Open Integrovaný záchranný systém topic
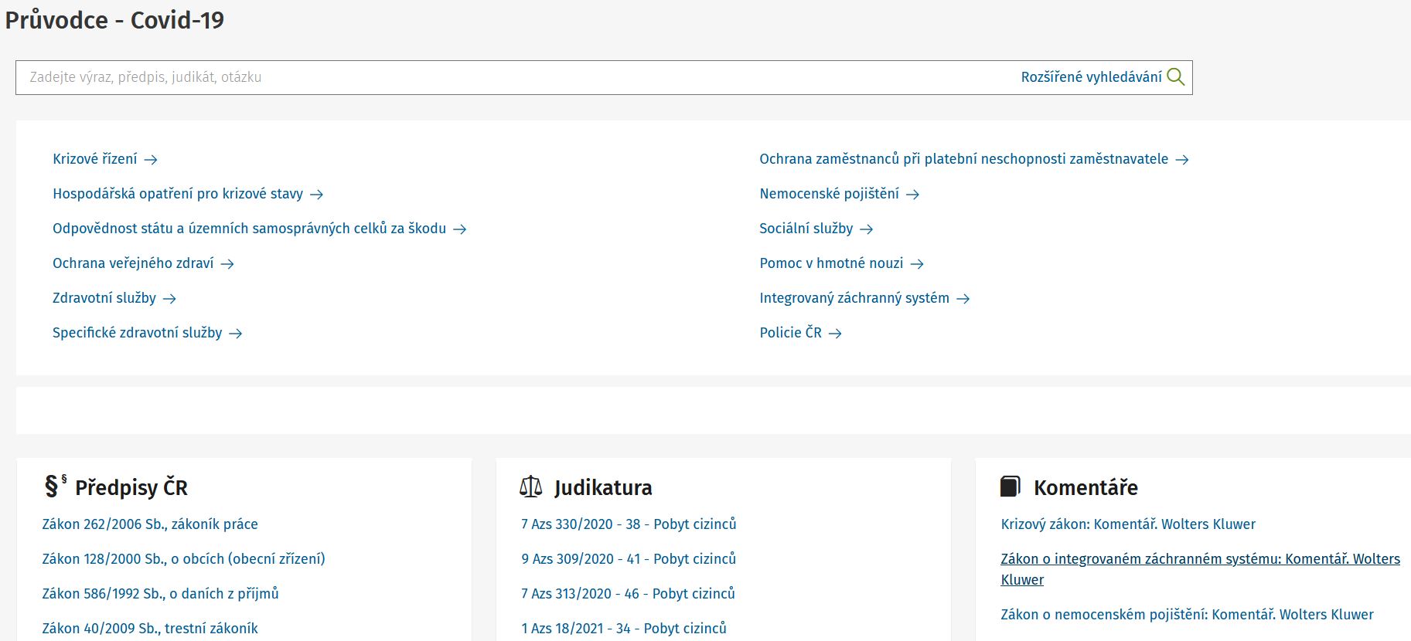Viewport: 1411px width, 641px height. click(x=854, y=298)
